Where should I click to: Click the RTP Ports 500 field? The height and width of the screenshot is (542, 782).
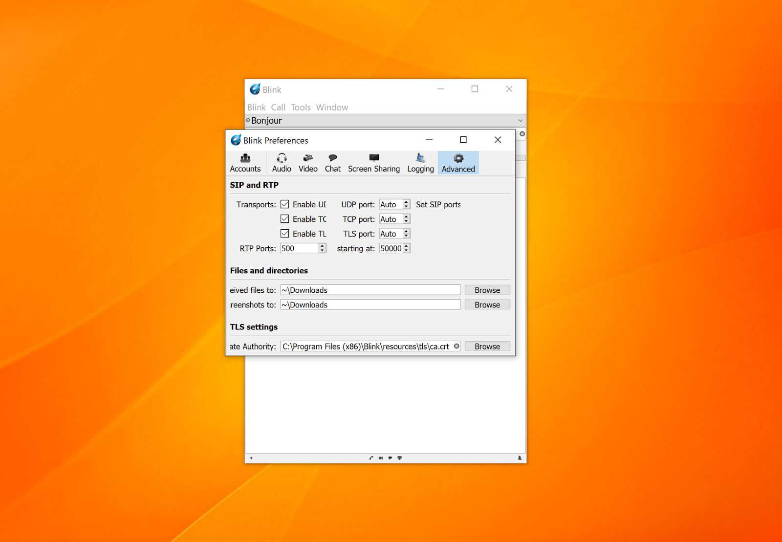pos(300,248)
